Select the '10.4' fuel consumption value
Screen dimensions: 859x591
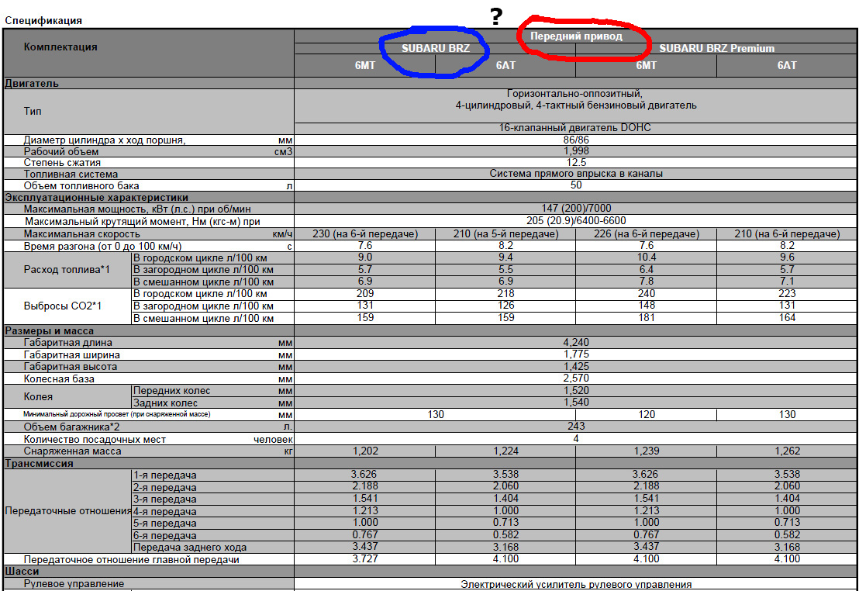pos(647,257)
